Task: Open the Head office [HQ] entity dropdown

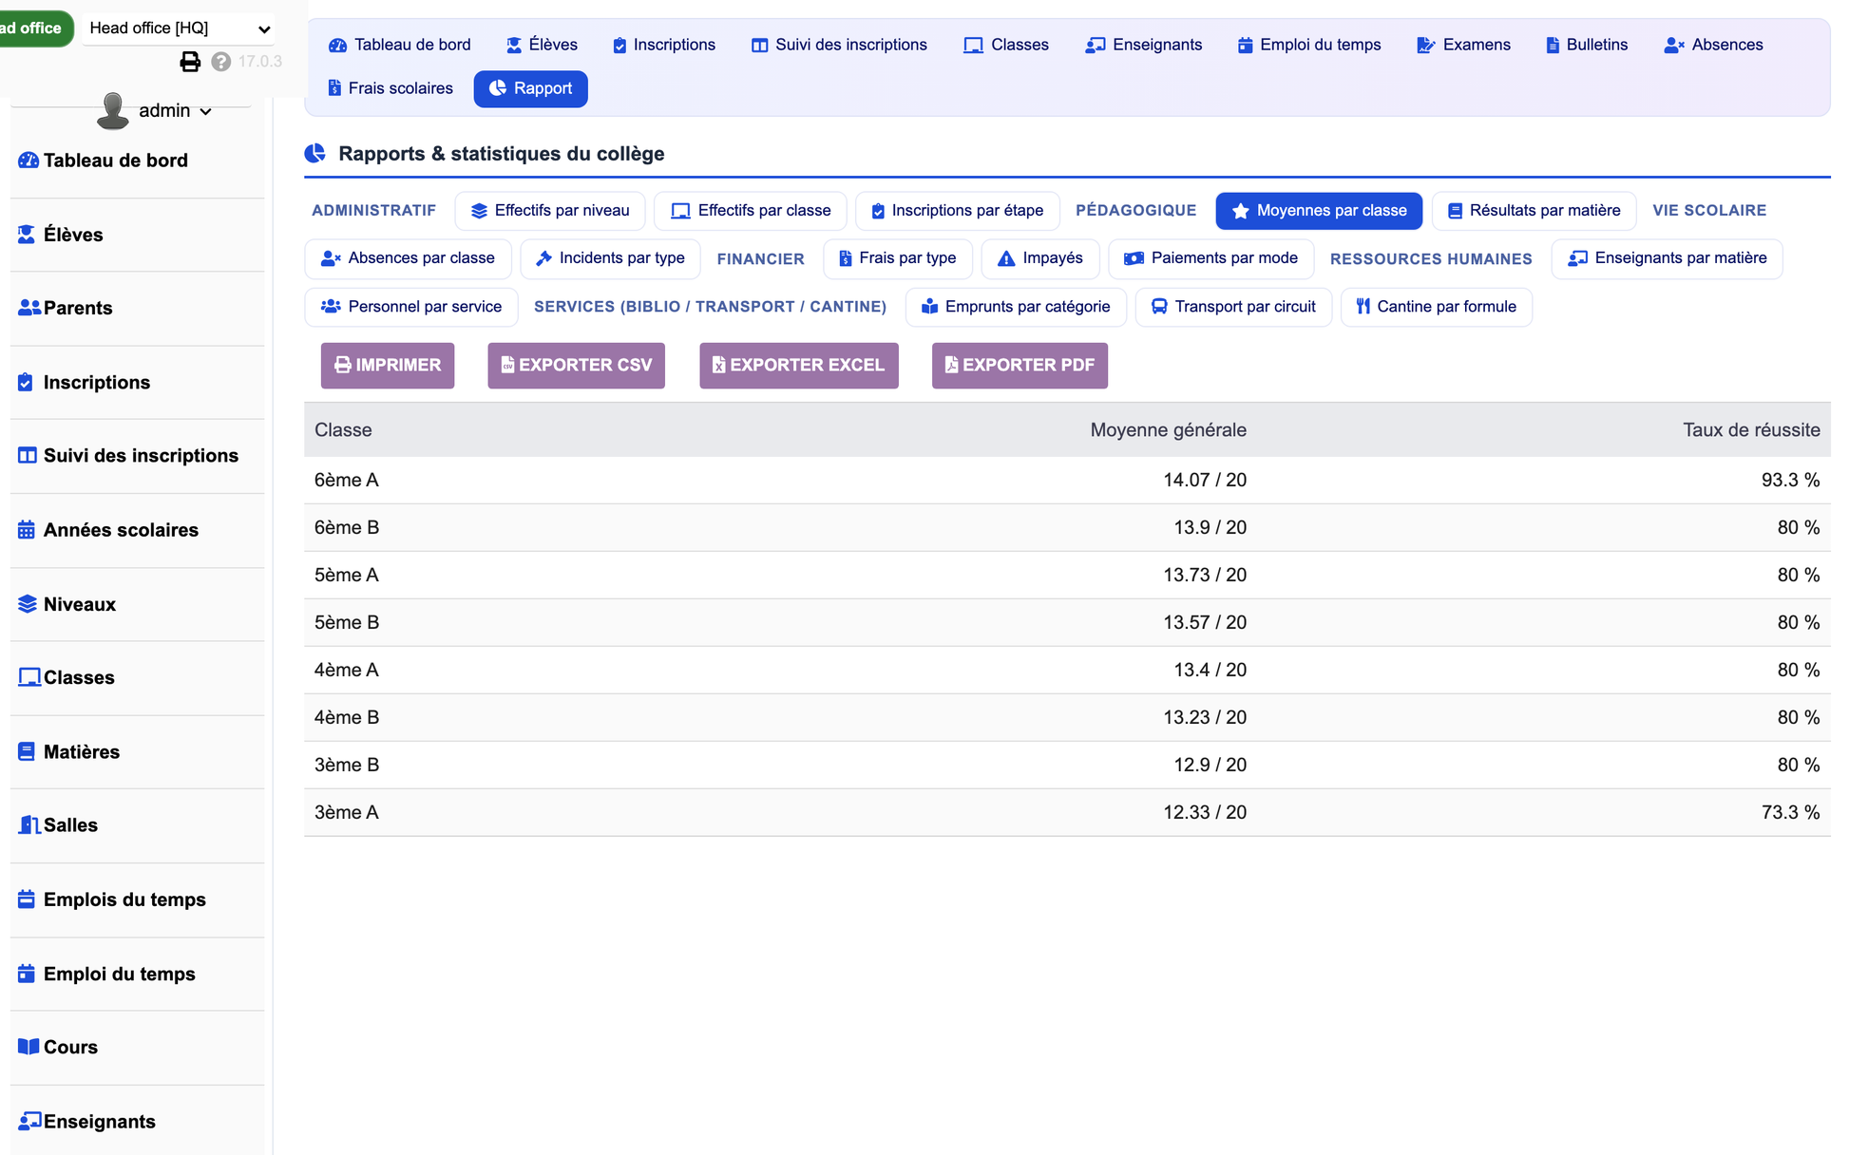Action: click(x=180, y=28)
